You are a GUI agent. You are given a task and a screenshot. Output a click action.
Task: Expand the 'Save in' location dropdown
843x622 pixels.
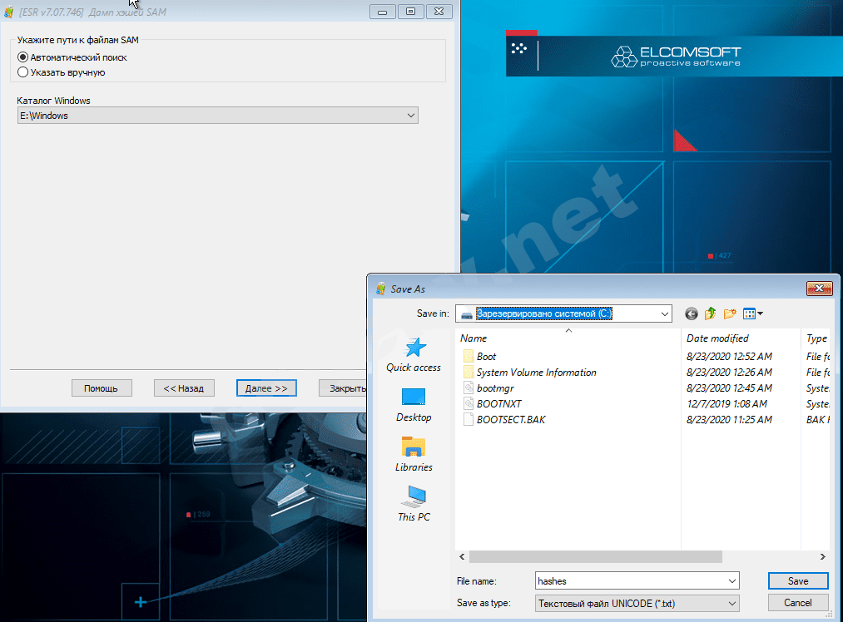pyautogui.click(x=664, y=313)
